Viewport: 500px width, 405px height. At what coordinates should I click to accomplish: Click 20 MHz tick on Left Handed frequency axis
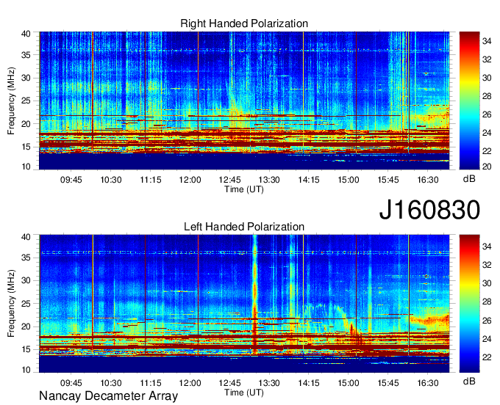[x=26, y=326]
